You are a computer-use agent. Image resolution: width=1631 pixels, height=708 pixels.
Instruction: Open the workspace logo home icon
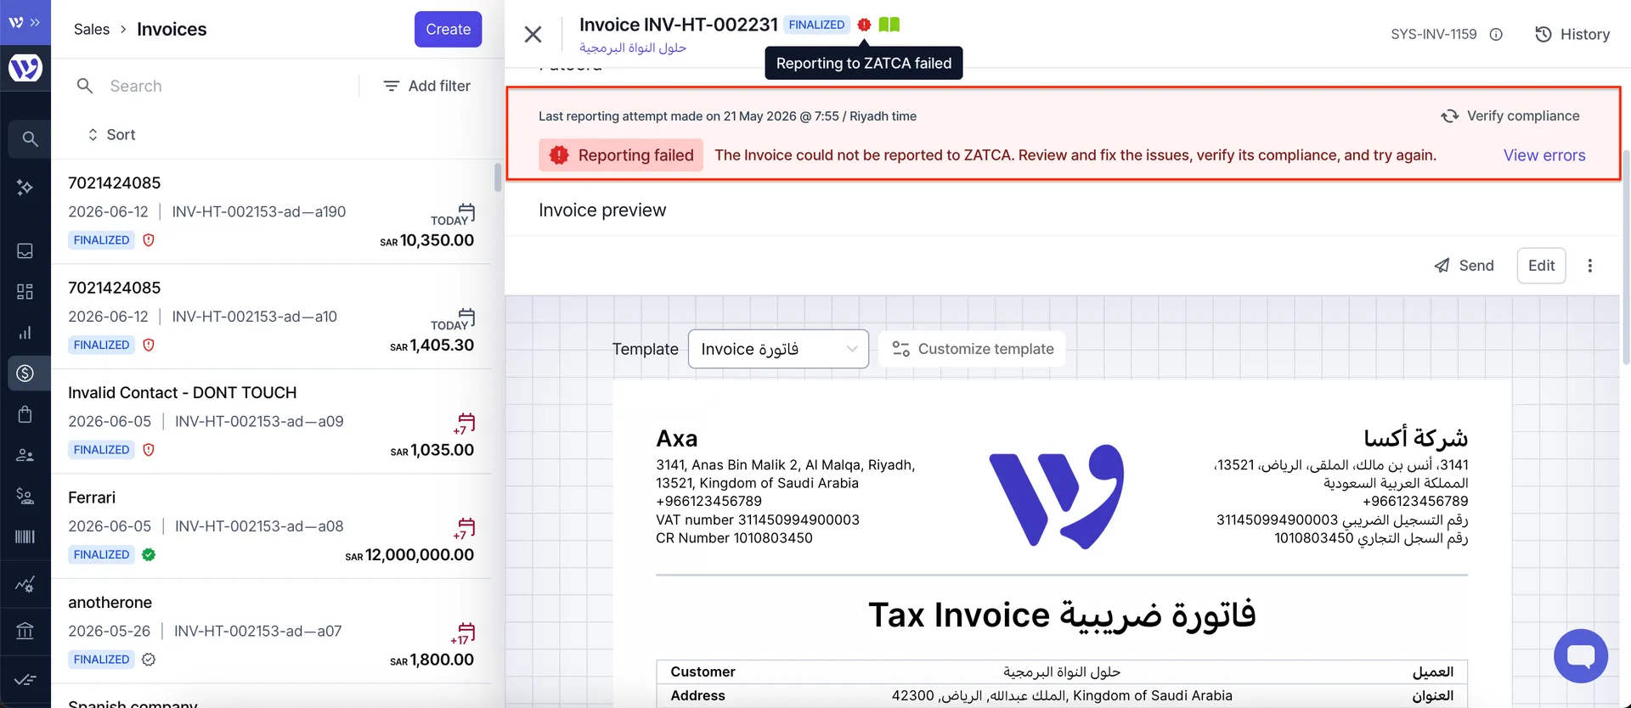click(x=25, y=68)
